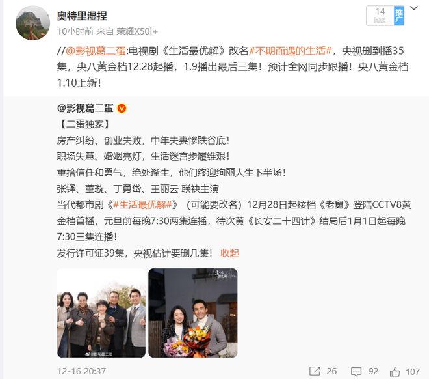Open 奥特里湿捏 profile avatar

click(x=33, y=23)
